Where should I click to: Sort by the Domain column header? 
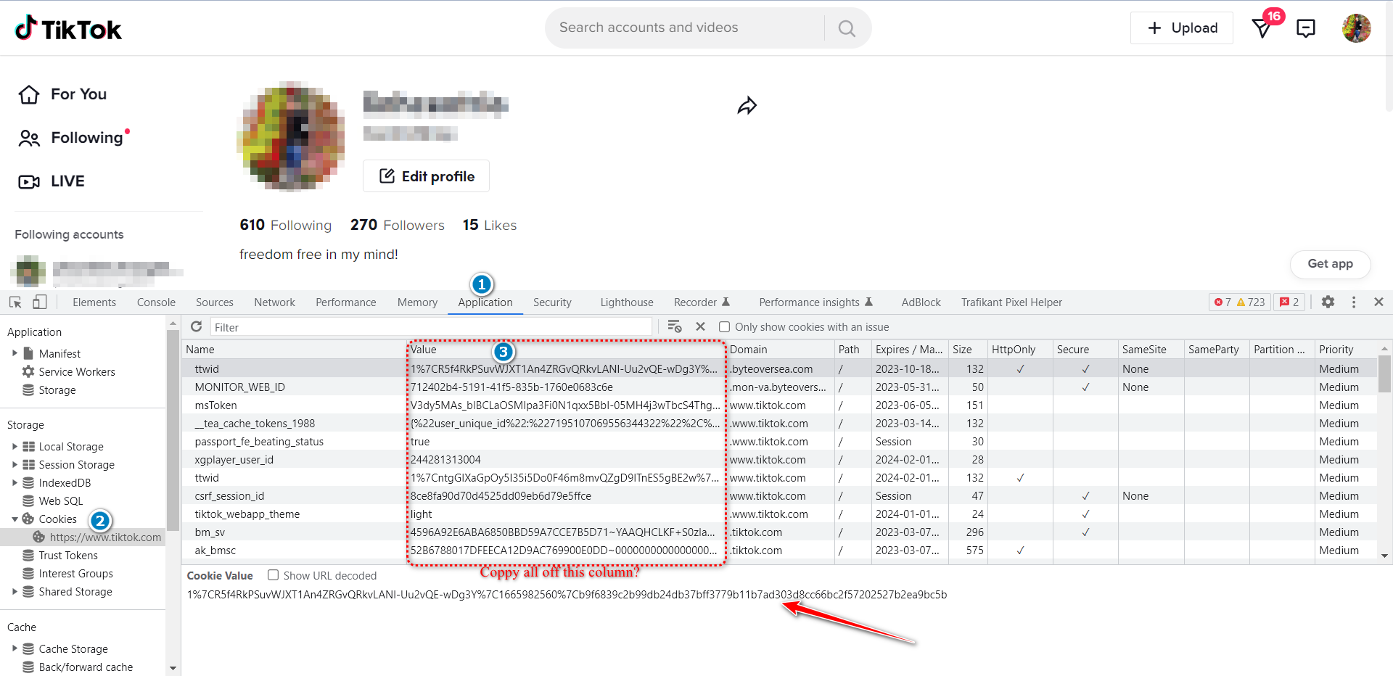pyautogui.click(x=780, y=349)
